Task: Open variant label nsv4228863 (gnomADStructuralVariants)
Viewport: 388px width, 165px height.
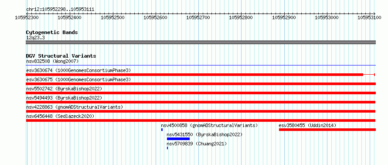Action: click(75, 107)
